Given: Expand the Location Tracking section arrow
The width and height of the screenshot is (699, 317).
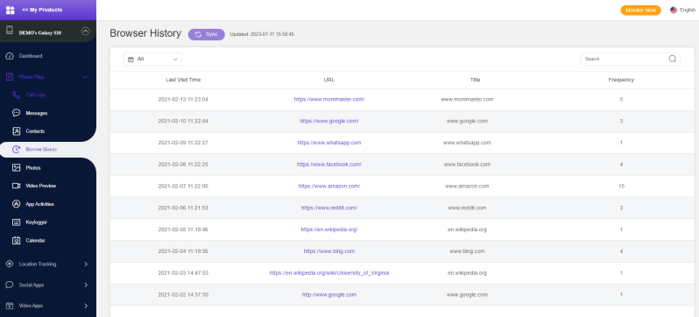Looking at the screenshot, I should pos(86,264).
